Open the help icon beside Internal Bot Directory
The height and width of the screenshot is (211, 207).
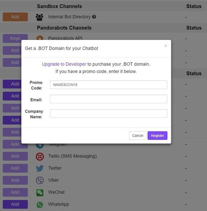(94, 17)
